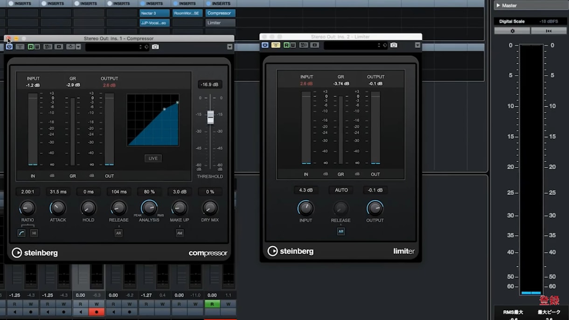Open side-chain options arrow in Compressor toolbar
This screenshot has height=320, width=569.
[x=78, y=47]
